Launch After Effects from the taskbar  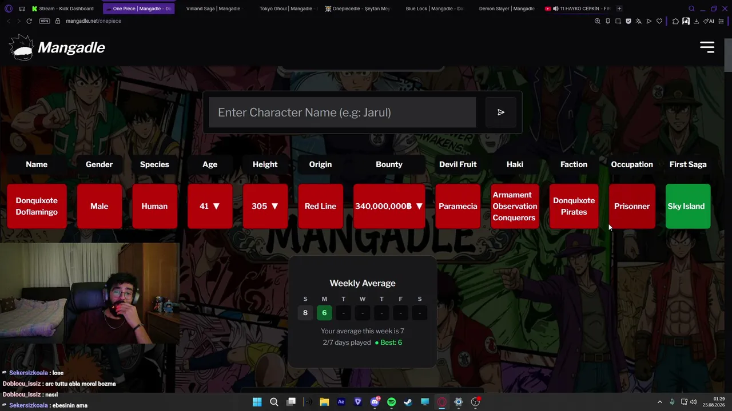pos(341,402)
